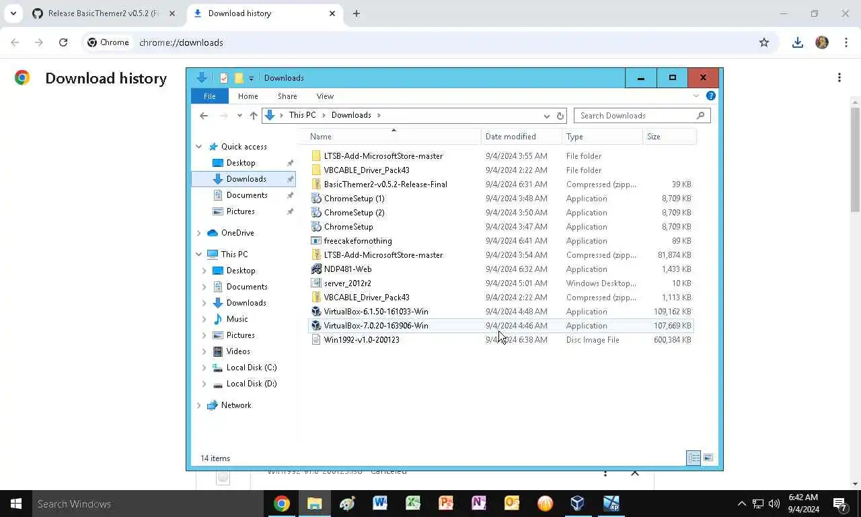Open the View ribbon tab
This screenshot has height=517, width=861.
[325, 96]
